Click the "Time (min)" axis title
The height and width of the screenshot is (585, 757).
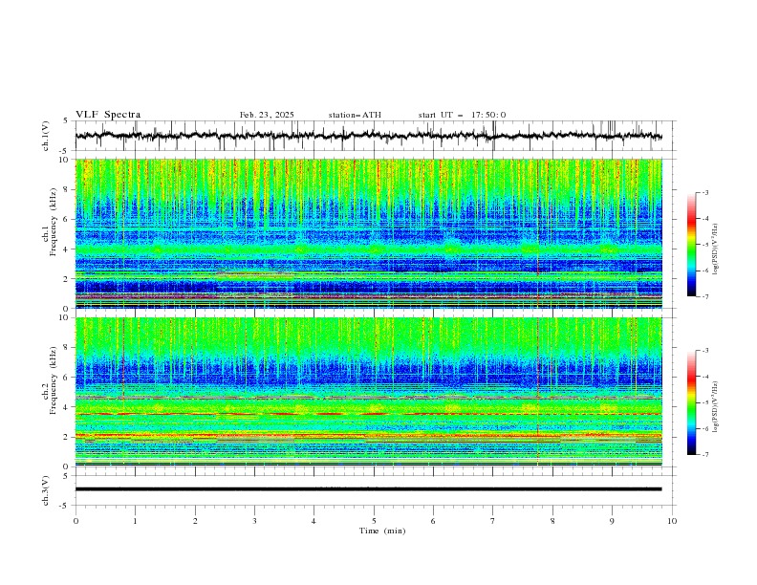point(382,531)
